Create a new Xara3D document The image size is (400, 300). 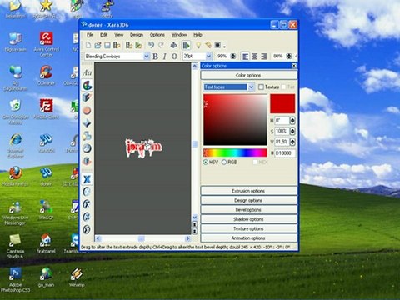88,45
